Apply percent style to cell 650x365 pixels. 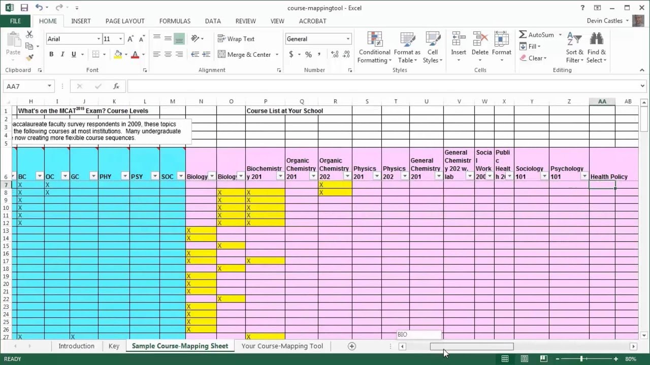click(308, 54)
